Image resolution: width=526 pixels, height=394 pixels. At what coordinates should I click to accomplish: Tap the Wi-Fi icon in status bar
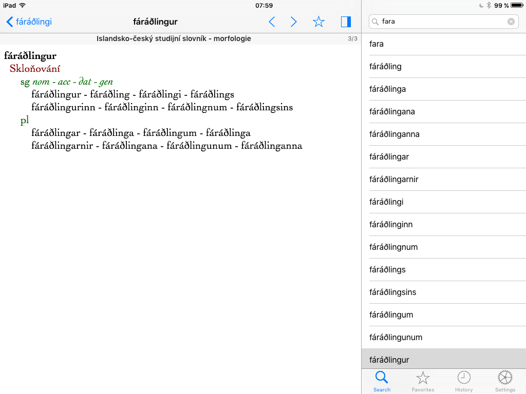[x=23, y=5]
